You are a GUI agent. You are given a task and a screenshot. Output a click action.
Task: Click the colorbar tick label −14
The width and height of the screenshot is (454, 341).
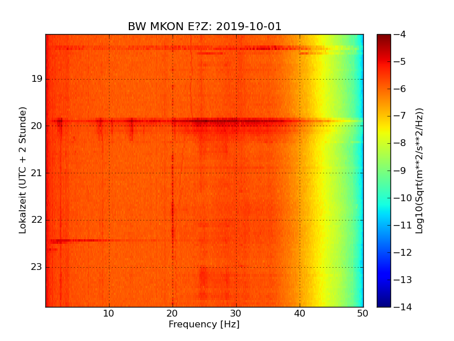tap(403, 307)
